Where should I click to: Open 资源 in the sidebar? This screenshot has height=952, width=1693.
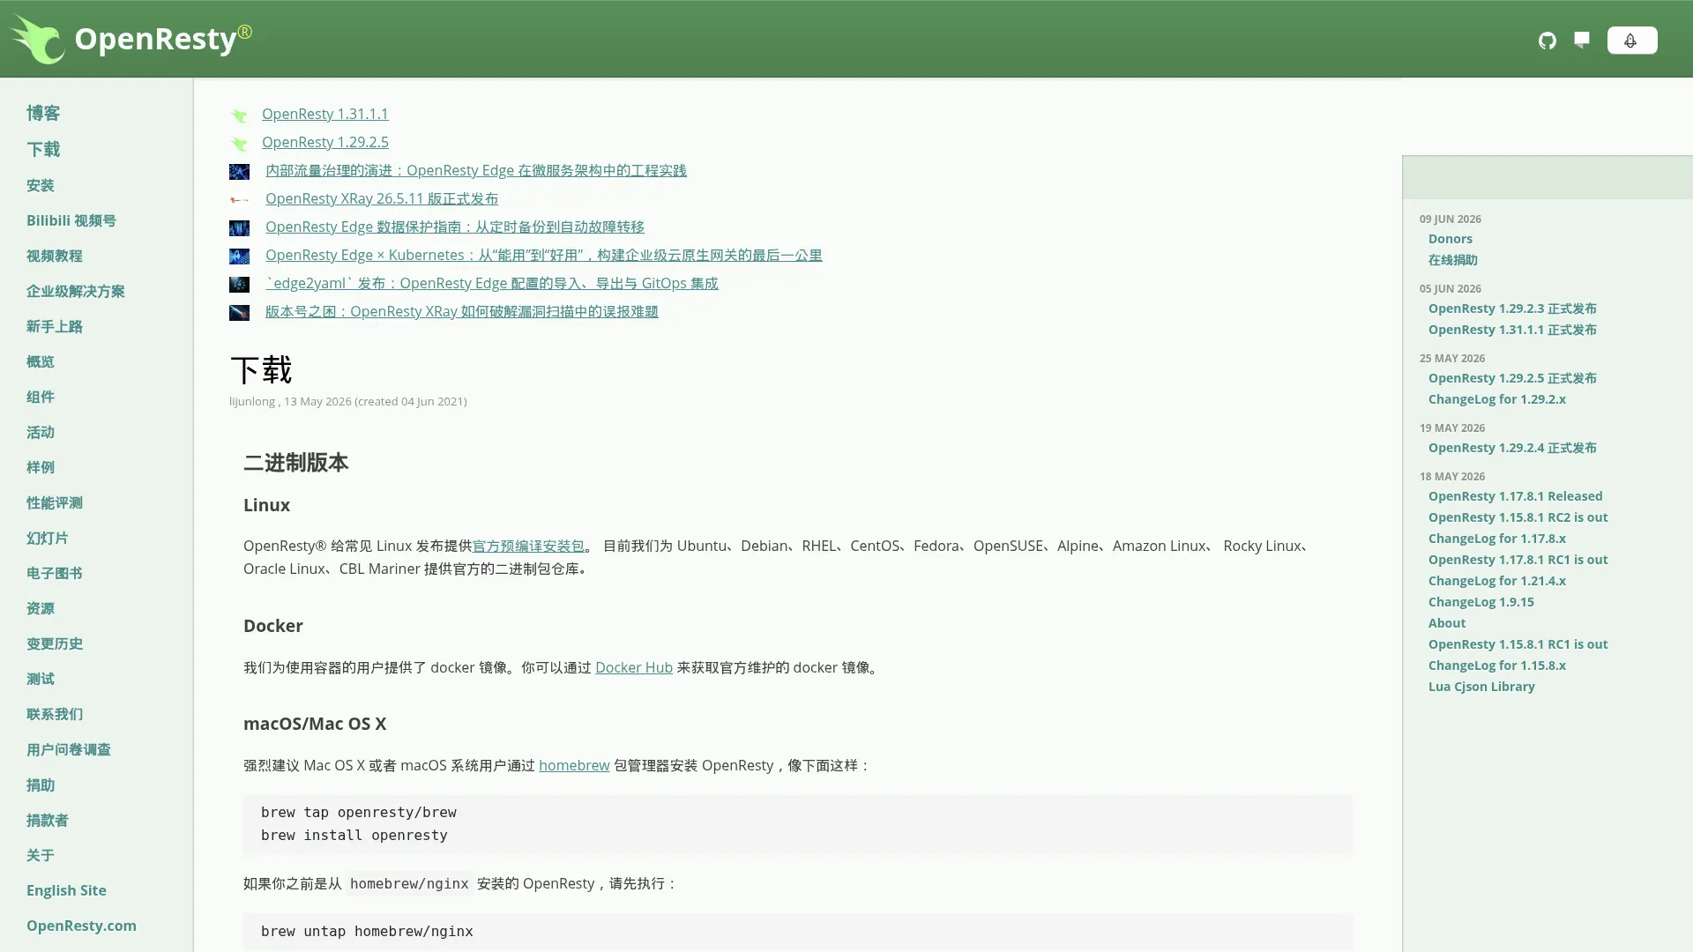click(41, 608)
